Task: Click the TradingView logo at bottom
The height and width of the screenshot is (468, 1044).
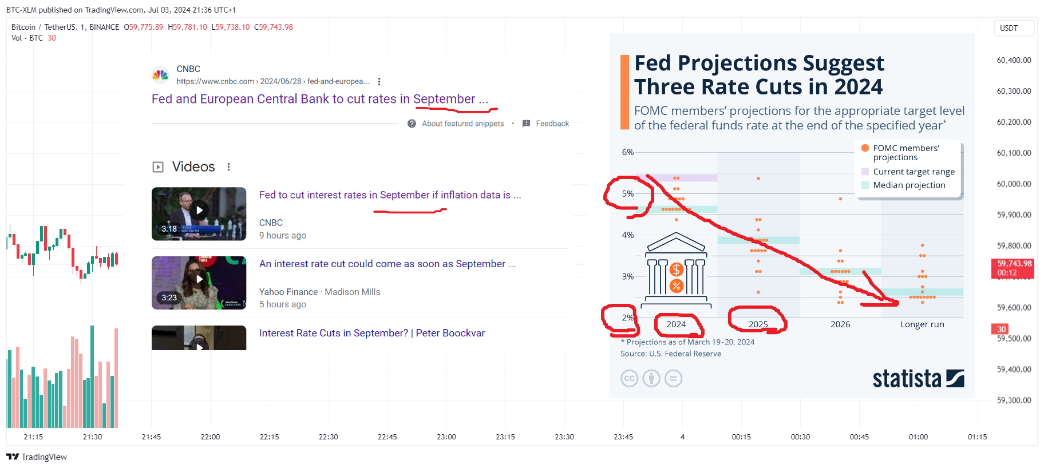Action: [x=37, y=457]
